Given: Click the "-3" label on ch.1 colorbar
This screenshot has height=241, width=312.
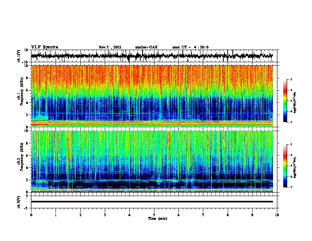Looking at the screenshot, I should (290, 80).
